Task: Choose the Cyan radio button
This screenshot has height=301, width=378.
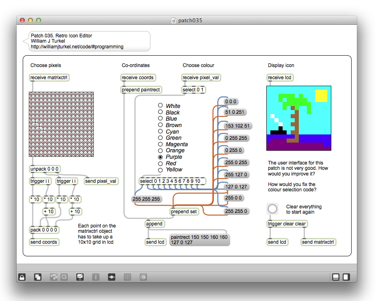Action: (160, 131)
